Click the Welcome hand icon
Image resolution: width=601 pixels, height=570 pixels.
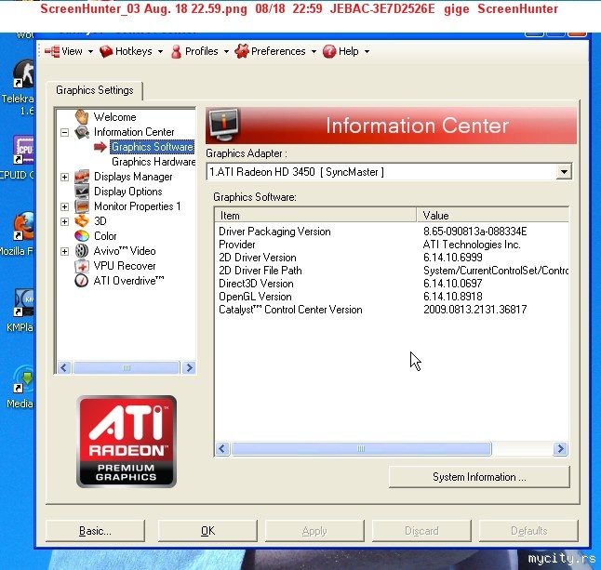pyautogui.click(x=82, y=116)
